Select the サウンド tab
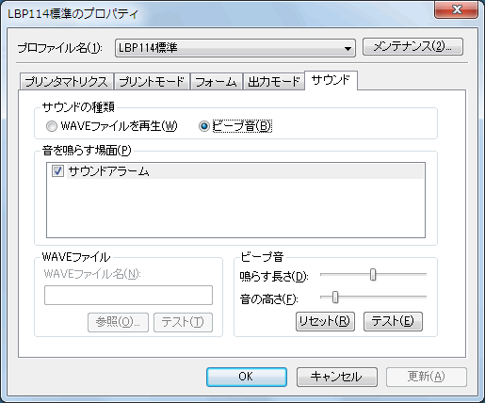 pyautogui.click(x=331, y=80)
